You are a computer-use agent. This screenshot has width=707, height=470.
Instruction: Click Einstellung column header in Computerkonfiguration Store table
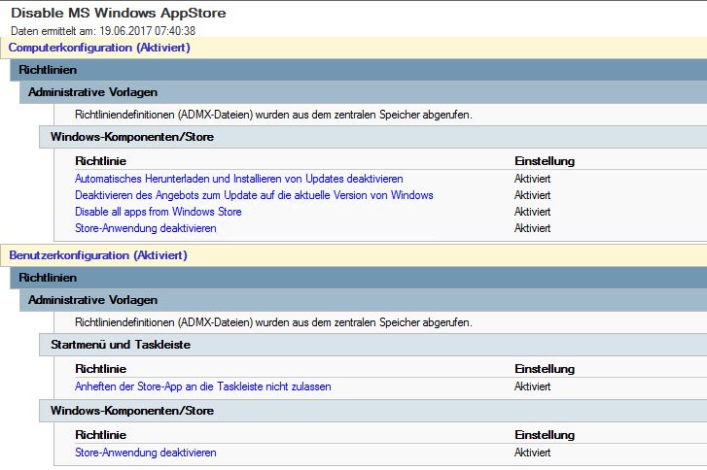[545, 161]
